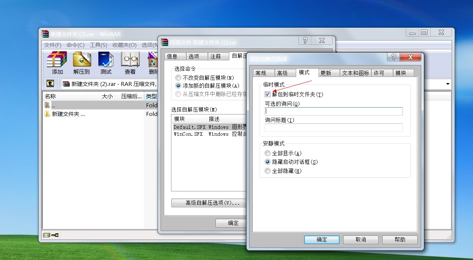473x260 pixels.
Task: Open the 收藏夹(O) menu in WinRAR
Action: click(124, 45)
